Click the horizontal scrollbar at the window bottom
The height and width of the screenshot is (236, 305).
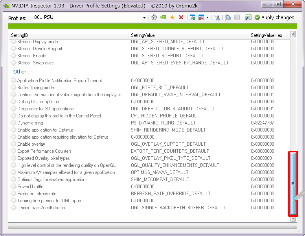click(152, 227)
